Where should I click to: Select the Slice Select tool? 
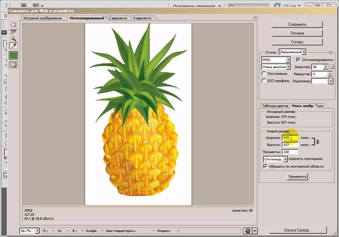14,31
